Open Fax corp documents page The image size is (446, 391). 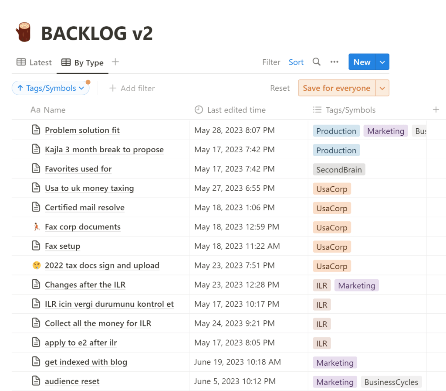[82, 227]
